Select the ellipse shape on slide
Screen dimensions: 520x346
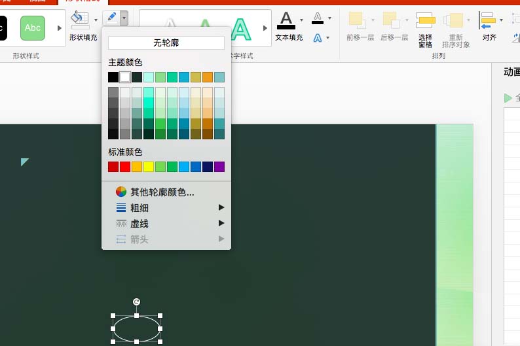click(136, 328)
